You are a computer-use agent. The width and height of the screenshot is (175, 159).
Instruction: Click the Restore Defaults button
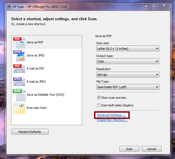tap(30, 132)
